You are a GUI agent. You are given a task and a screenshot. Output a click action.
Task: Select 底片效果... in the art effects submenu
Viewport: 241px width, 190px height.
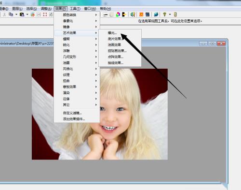[120, 39]
